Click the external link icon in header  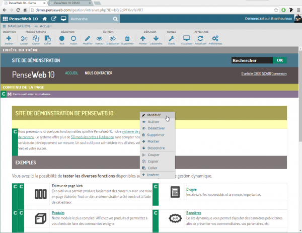[54, 19]
